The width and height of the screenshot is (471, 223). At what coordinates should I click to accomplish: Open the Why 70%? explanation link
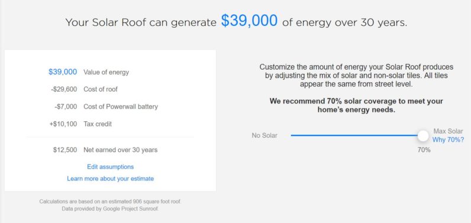(448, 140)
